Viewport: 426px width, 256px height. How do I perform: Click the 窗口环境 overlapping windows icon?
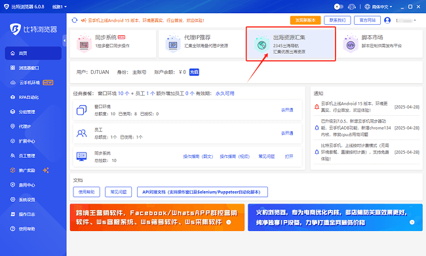81,110
